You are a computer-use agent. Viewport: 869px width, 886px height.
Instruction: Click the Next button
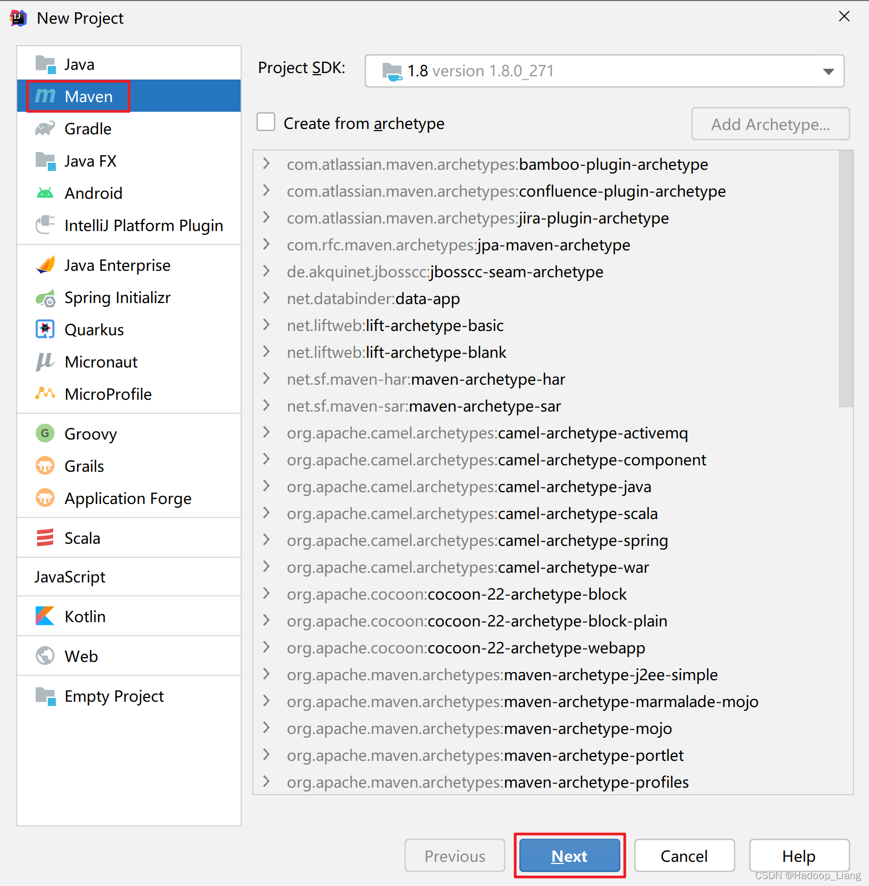tap(569, 855)
